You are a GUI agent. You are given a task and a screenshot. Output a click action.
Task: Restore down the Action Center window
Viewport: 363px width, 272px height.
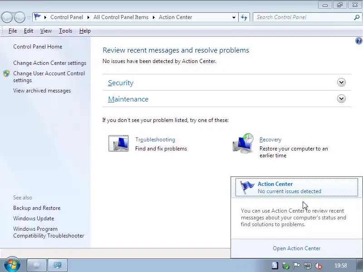339,5
